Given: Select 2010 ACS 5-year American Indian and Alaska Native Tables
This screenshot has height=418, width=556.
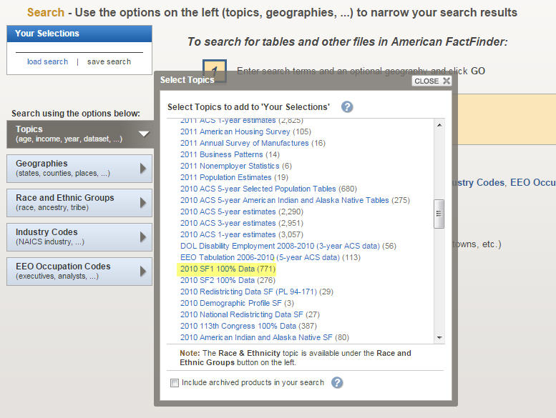Looking at the screenshot, I should click(x=284, y=200).
